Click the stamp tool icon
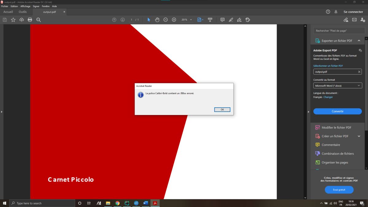Viewport: 368px width, 207px height. (248, 20)
